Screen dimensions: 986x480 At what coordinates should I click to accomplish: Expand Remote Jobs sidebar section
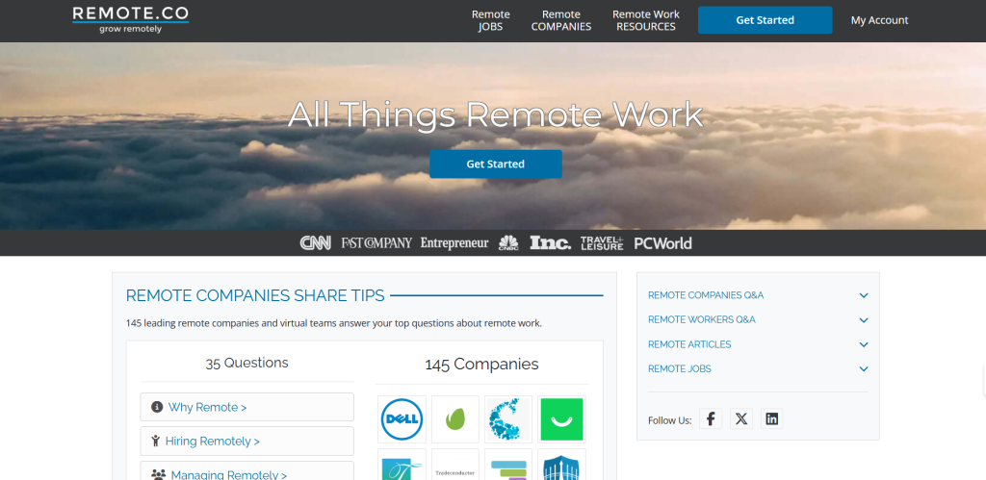758,368
